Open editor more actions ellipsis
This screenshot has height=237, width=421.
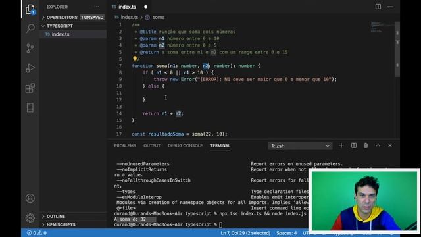pos(390,7)
